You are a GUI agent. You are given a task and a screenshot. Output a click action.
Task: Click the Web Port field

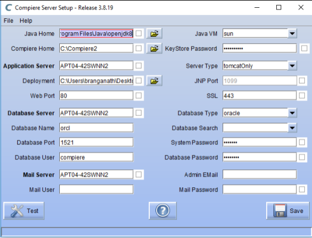(96, 96)
